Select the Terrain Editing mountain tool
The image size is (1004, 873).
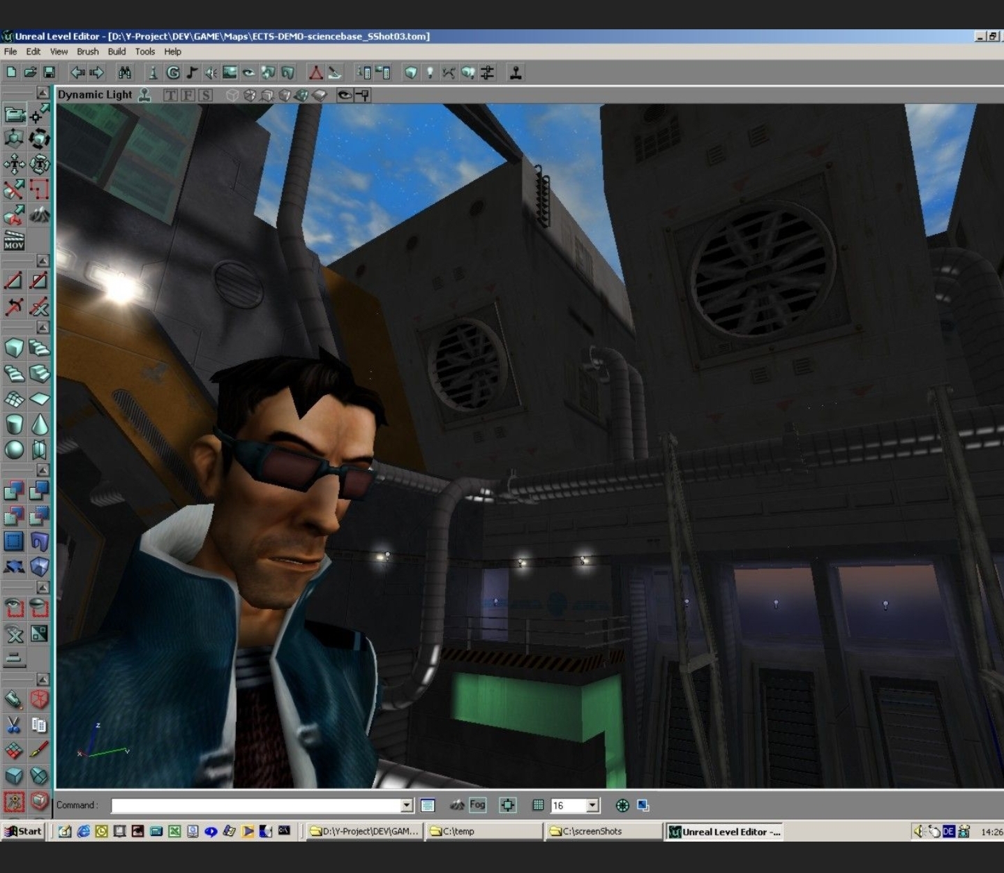click(39, 215)
